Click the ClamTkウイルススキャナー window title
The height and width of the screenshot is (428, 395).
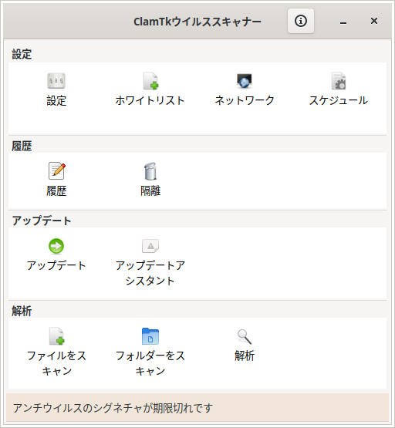(x=197, y=22)
